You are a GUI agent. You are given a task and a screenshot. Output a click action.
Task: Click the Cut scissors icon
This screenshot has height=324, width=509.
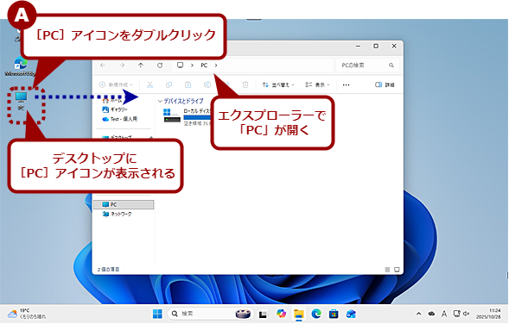click(x=150, y=84)
